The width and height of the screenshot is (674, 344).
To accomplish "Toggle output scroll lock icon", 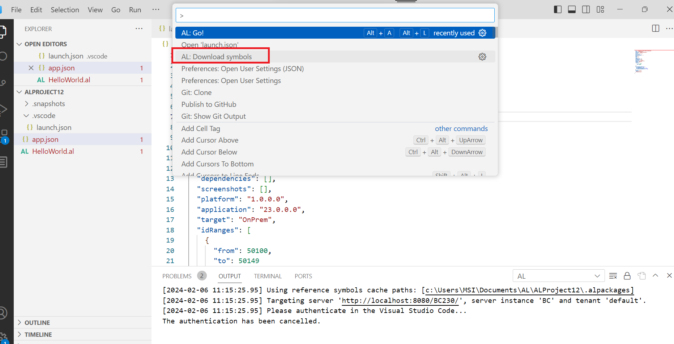I will click(x=627, y=276).
